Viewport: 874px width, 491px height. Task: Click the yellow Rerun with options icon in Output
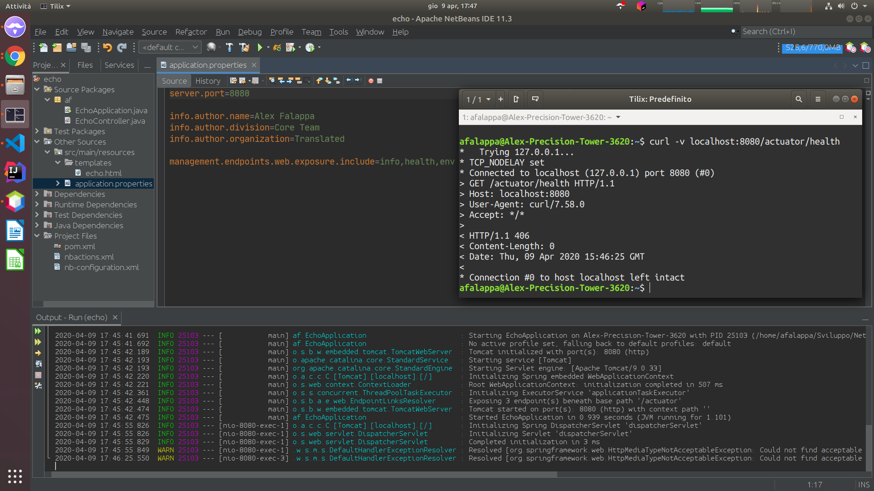point(38,342)
